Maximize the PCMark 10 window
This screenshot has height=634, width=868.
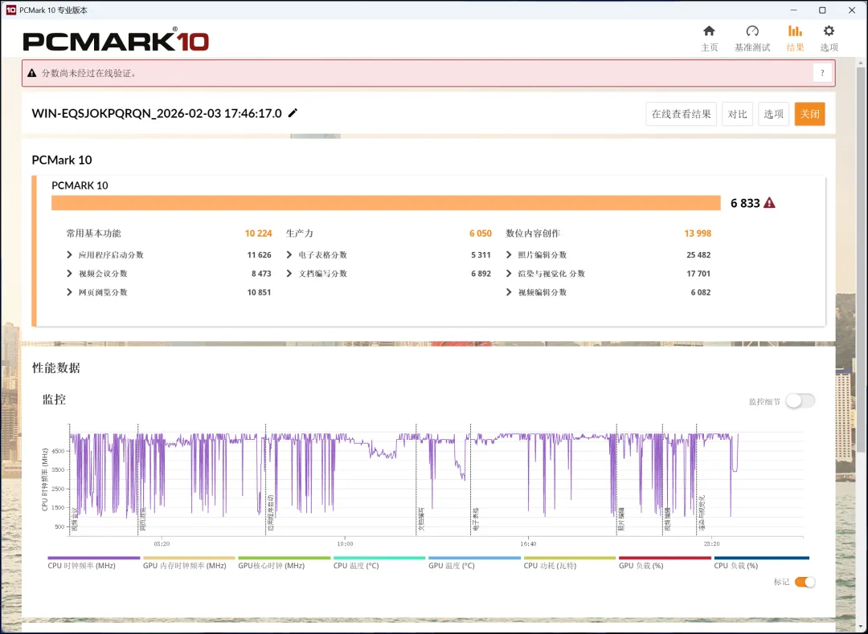(823, 10)
